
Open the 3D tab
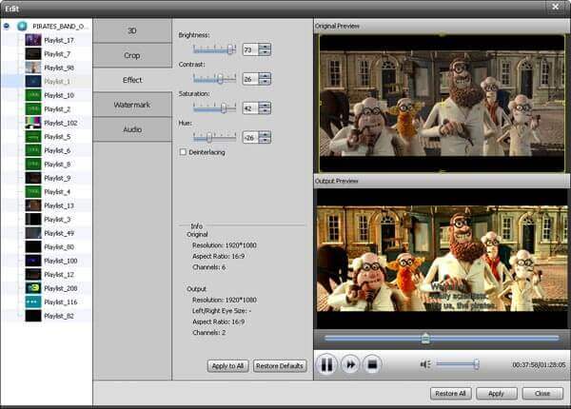[x=132, y=30]
